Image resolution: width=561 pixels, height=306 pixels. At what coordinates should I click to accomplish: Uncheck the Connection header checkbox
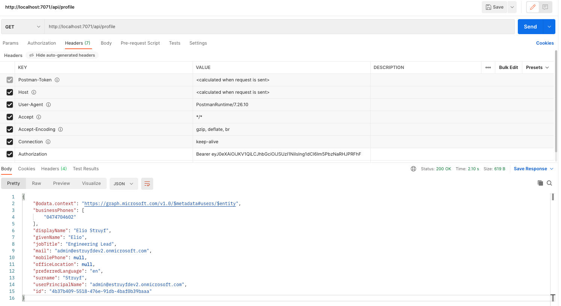coord(10,142)
